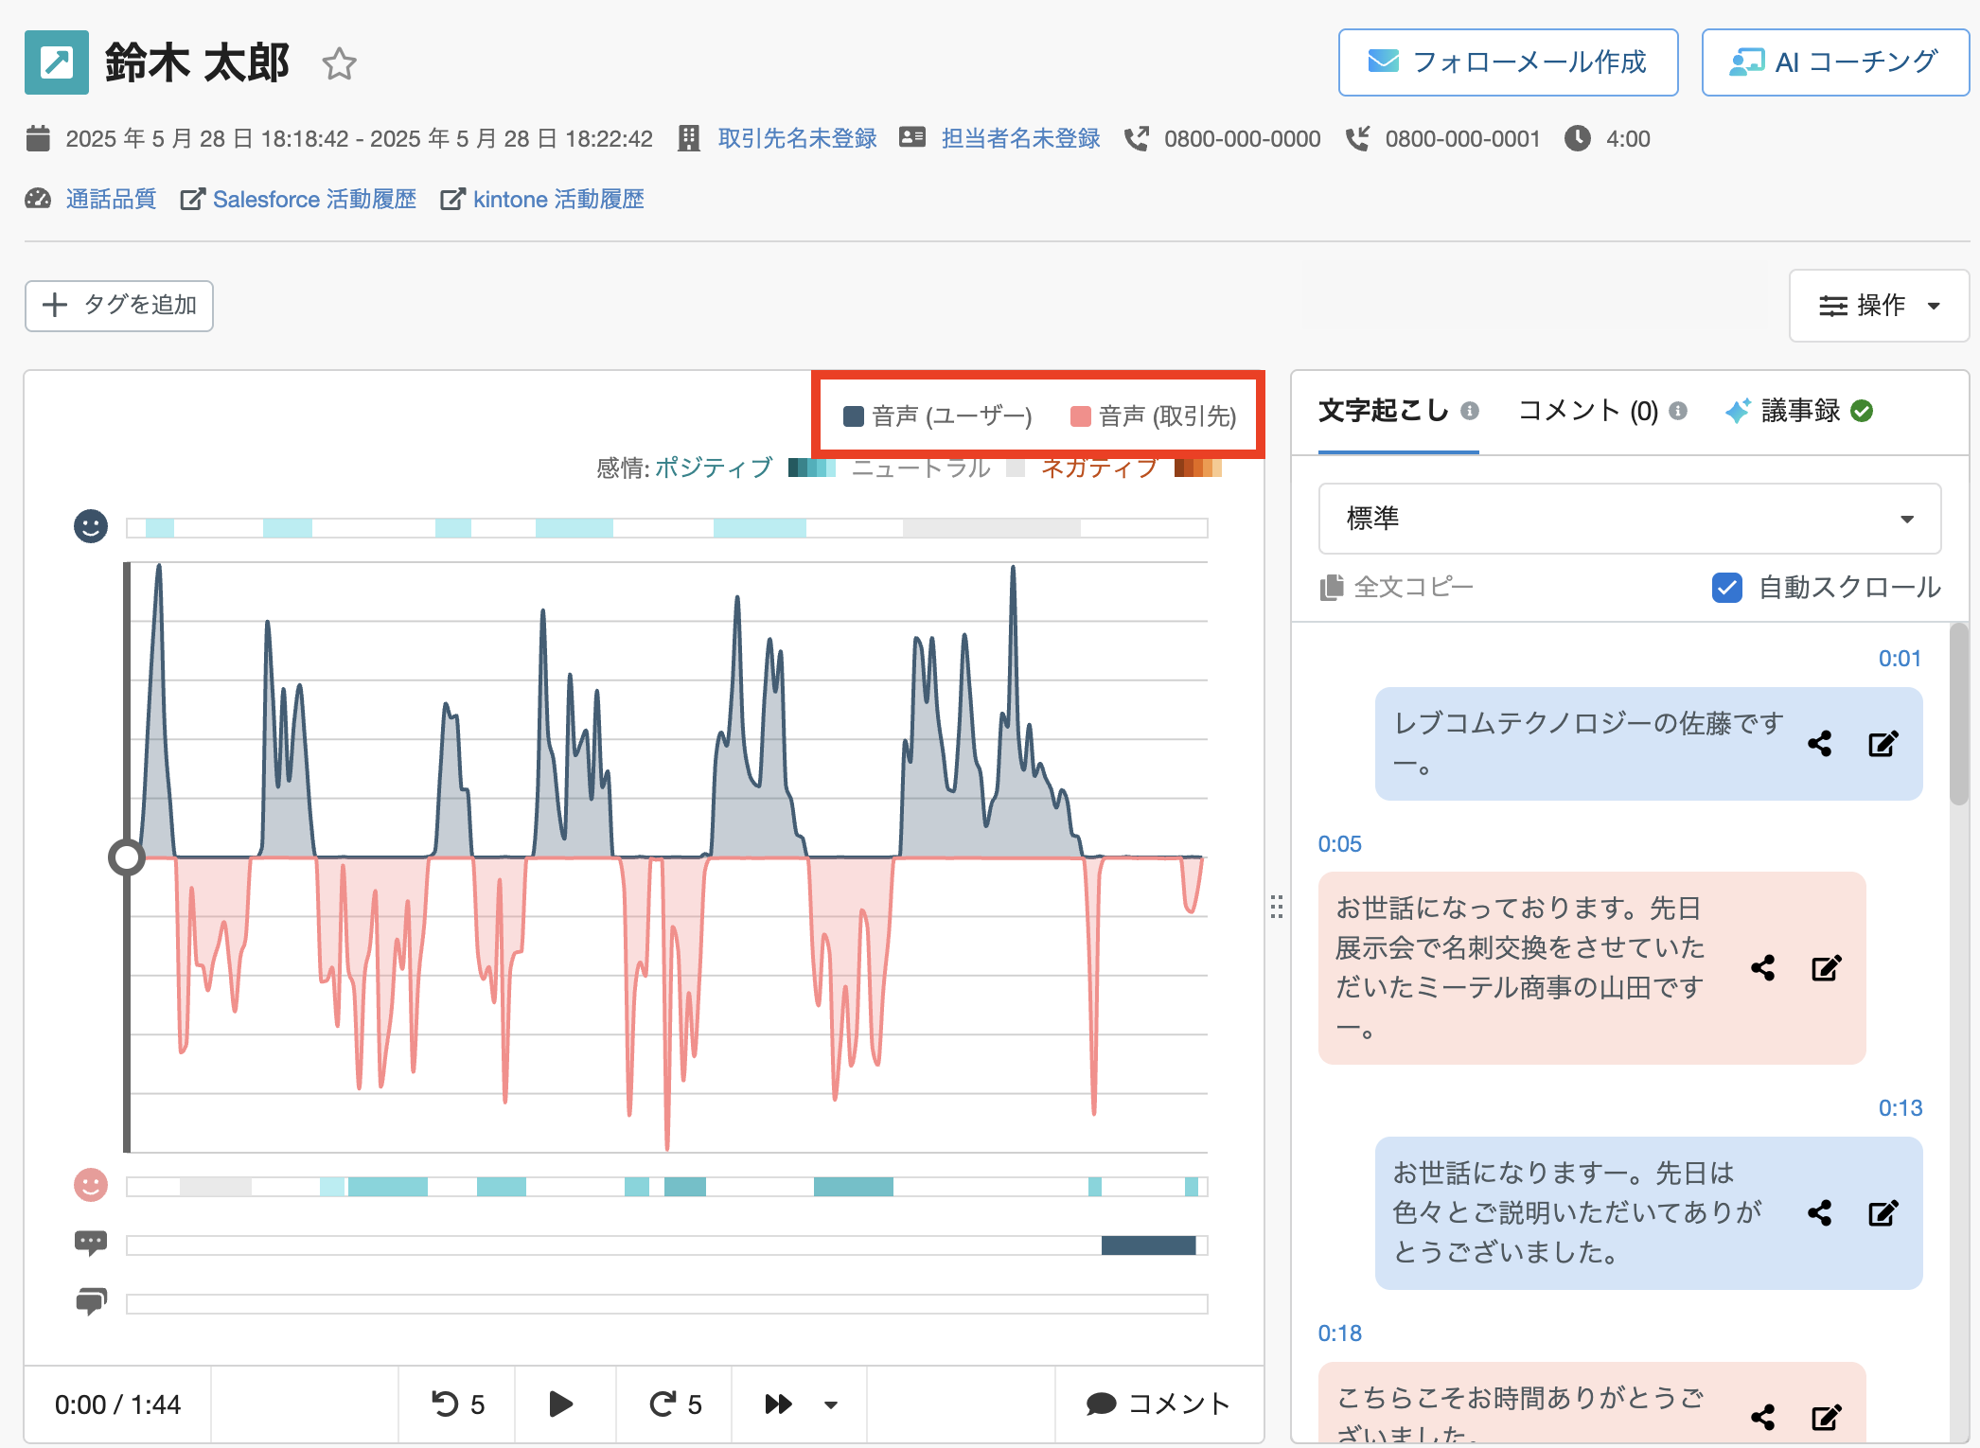1980x1448 pixels.
Task: Toggle the 音声 (ユーザー) legend series
Action: coord(937,416)
